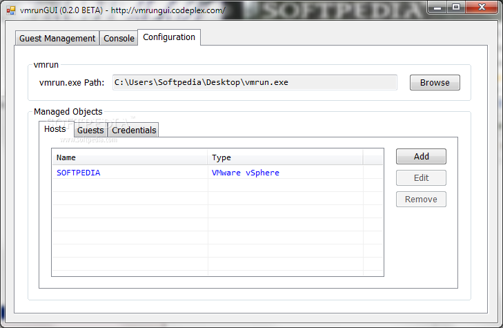Click the vmrunGUI app icon in title bar
Screen dimensions: 503x328
[x=10, y=10]
